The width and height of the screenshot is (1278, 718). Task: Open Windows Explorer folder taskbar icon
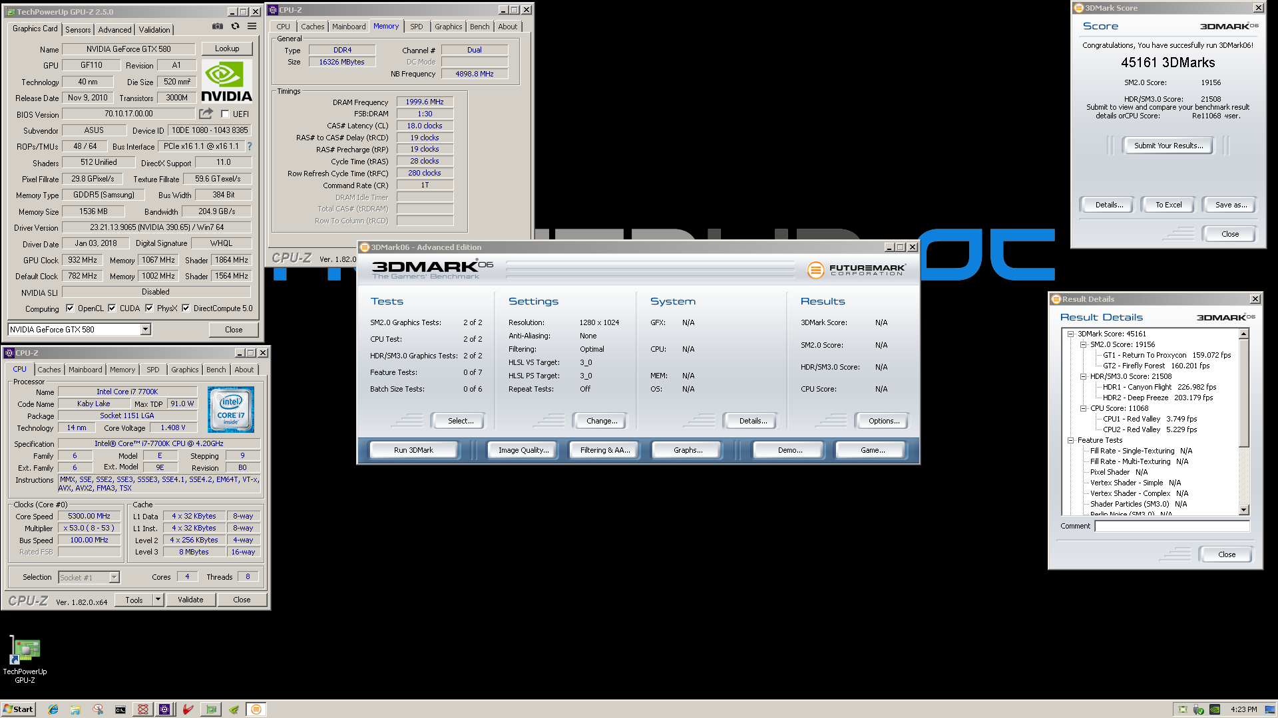(75, 709)
